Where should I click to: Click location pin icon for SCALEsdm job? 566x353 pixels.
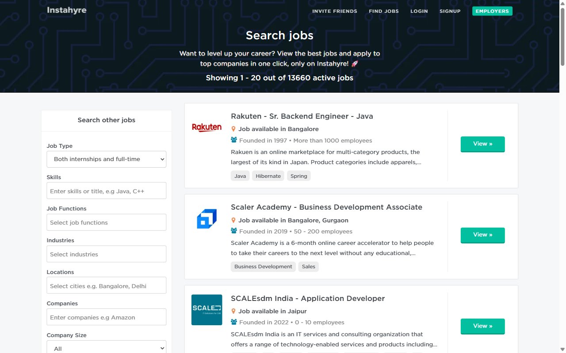(x=233, y=311)
